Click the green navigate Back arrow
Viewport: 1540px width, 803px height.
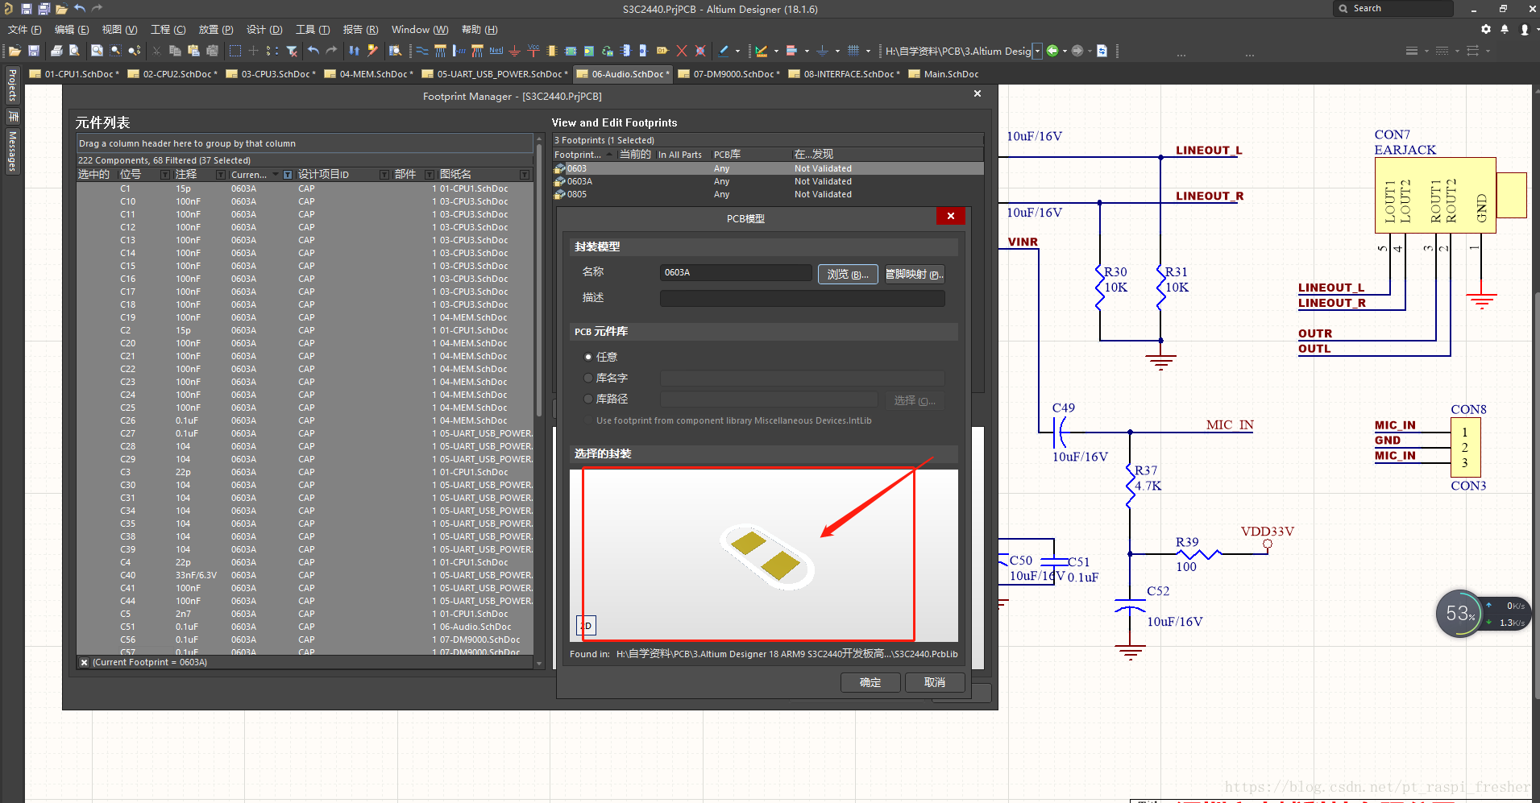point(1052,51)
